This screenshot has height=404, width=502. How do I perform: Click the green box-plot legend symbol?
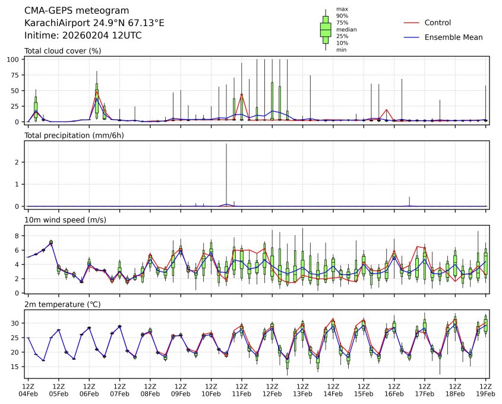tap(326, 29)
